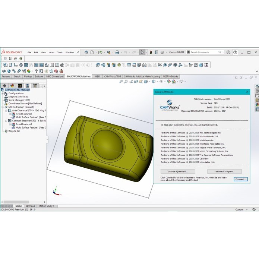Open the dropdown arrow beside Save icon
The image size is (259, 259).
[x=113, y=53]
